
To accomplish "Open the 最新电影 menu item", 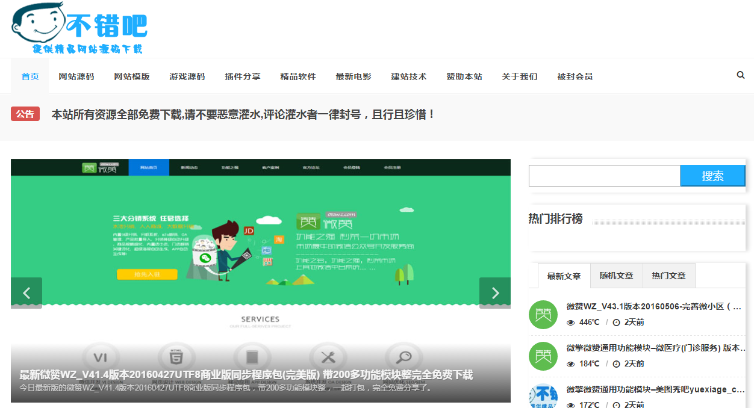I will coord(354,76).
